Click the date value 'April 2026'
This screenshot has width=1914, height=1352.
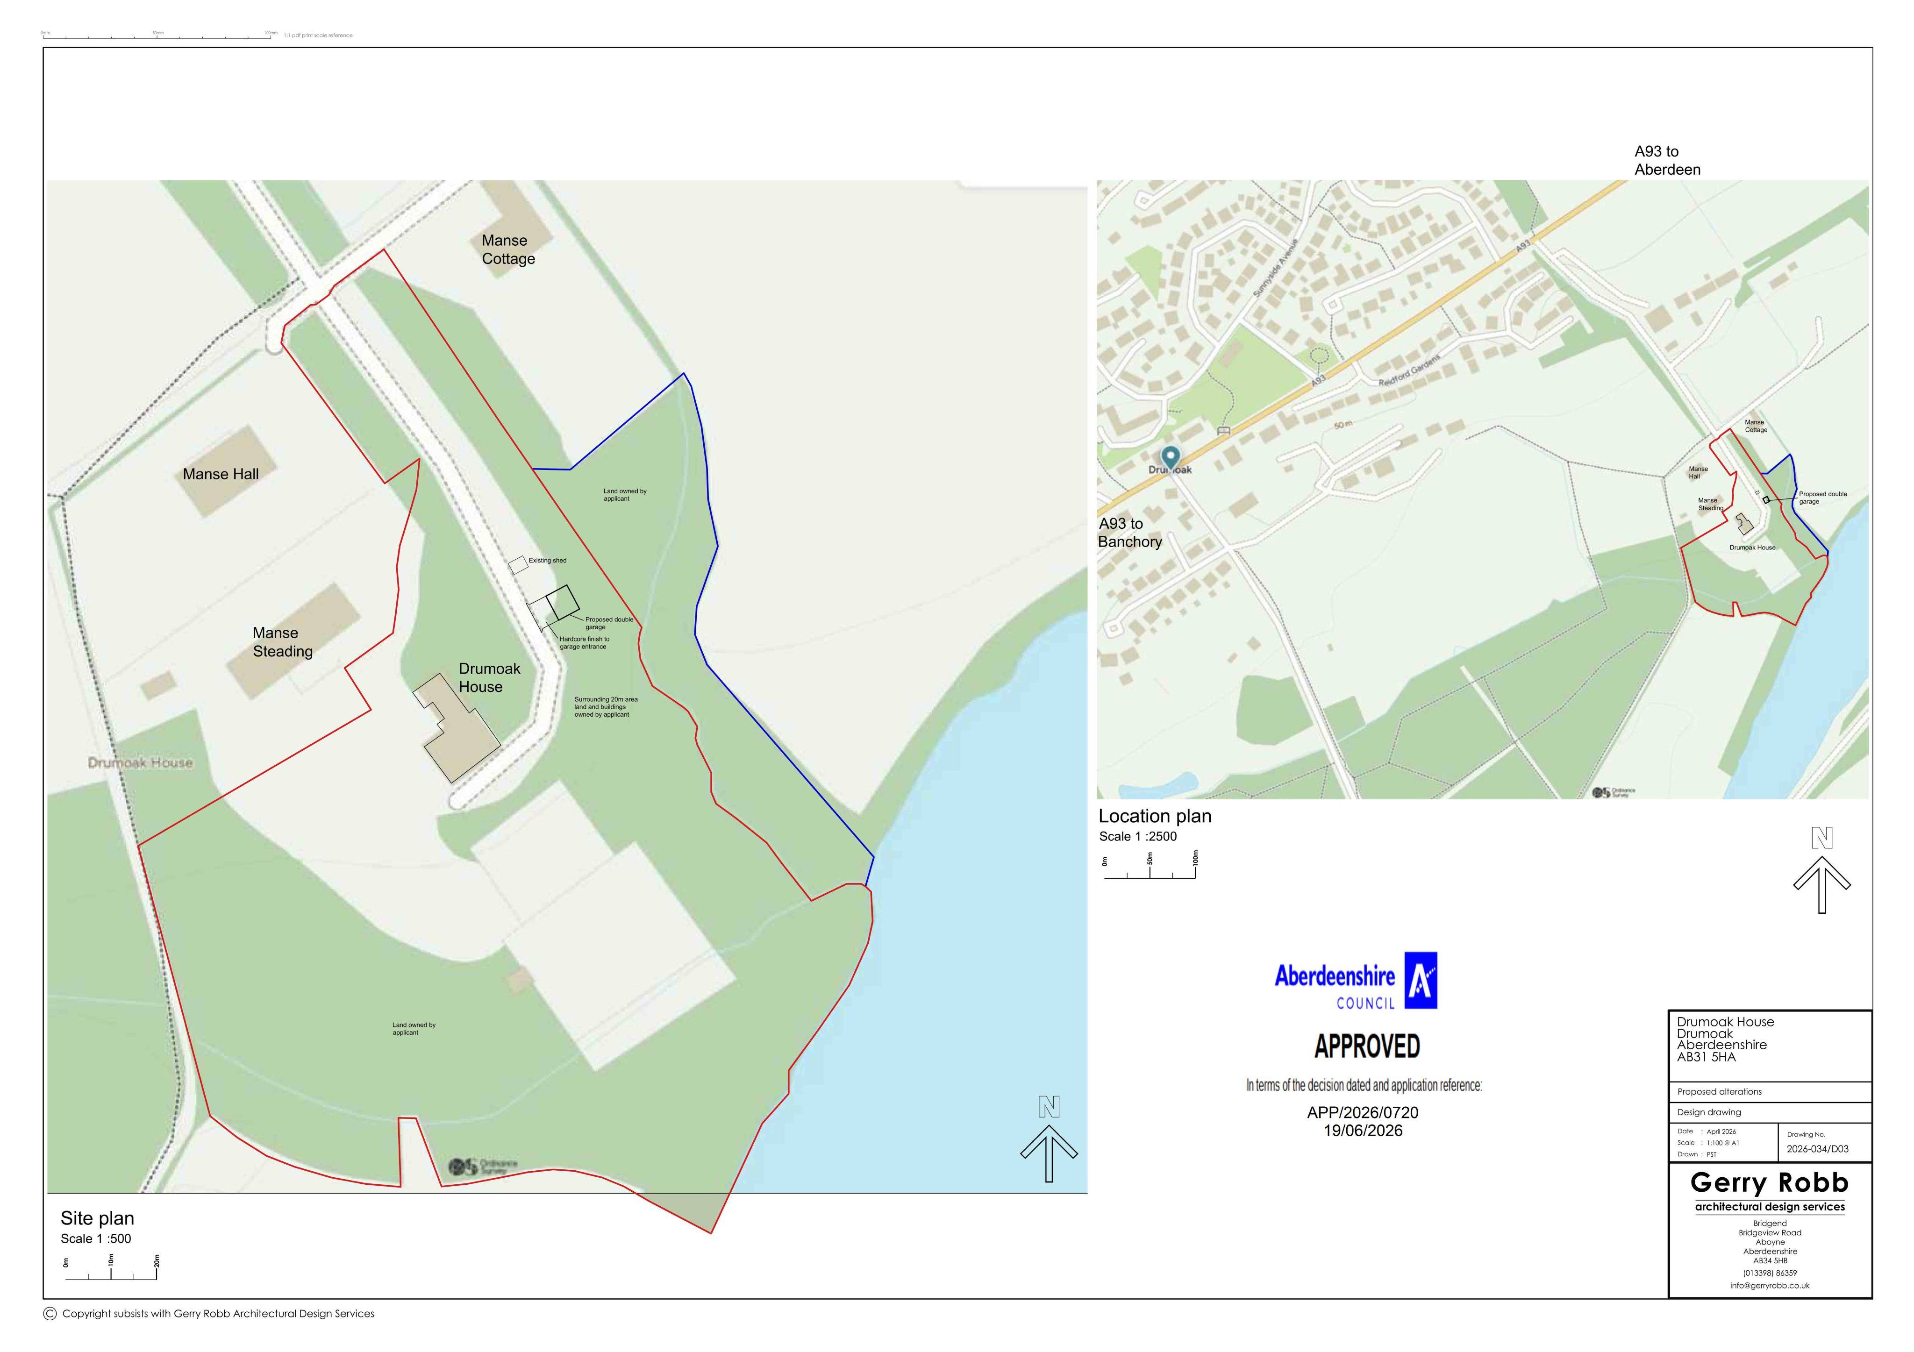coord(1721,1132)
